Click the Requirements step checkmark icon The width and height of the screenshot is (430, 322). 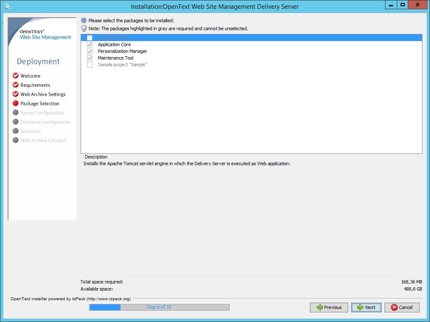pyautogui.click(x=16, y=85)
